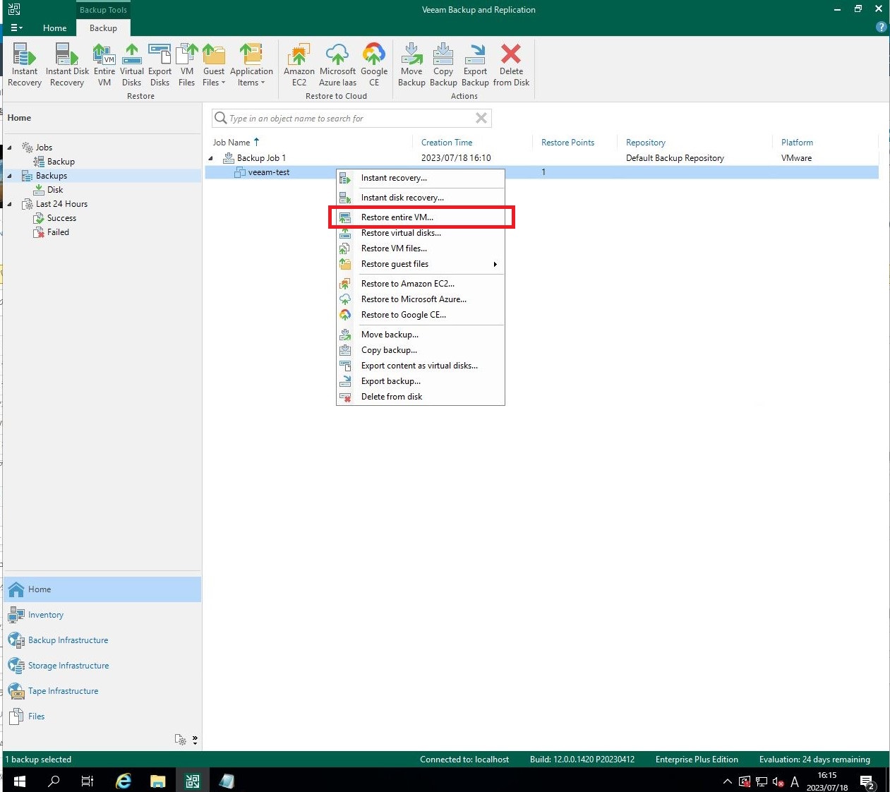Image resolution: width=890 pixels, height=792 pixels.
Task: Select Disk under Backups tree
Action: [49, 190]
